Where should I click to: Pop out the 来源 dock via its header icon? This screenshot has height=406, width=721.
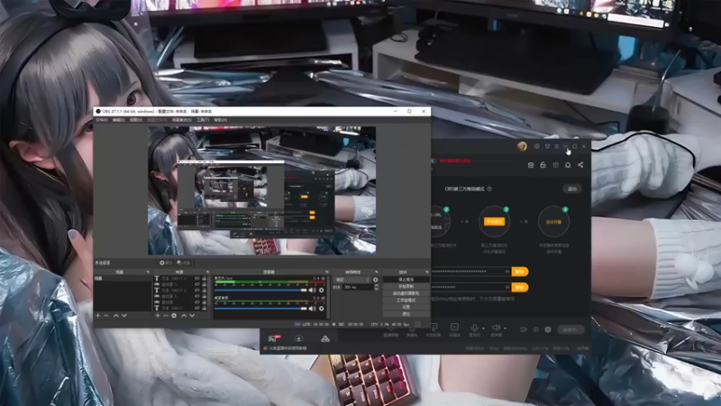pos(207,272)
